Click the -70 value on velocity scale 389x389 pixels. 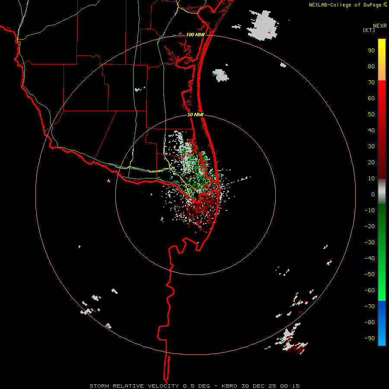click(x=370, y=306)
